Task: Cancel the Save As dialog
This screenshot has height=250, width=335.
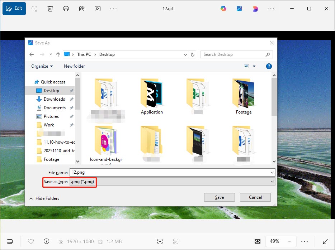Action: pyautogui.click(x=255, y=197)
